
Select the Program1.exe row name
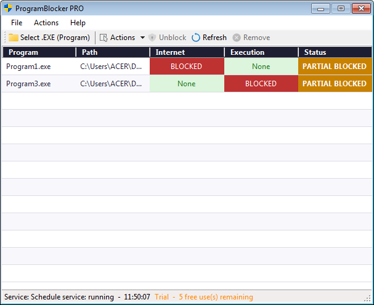coord(28,67)
